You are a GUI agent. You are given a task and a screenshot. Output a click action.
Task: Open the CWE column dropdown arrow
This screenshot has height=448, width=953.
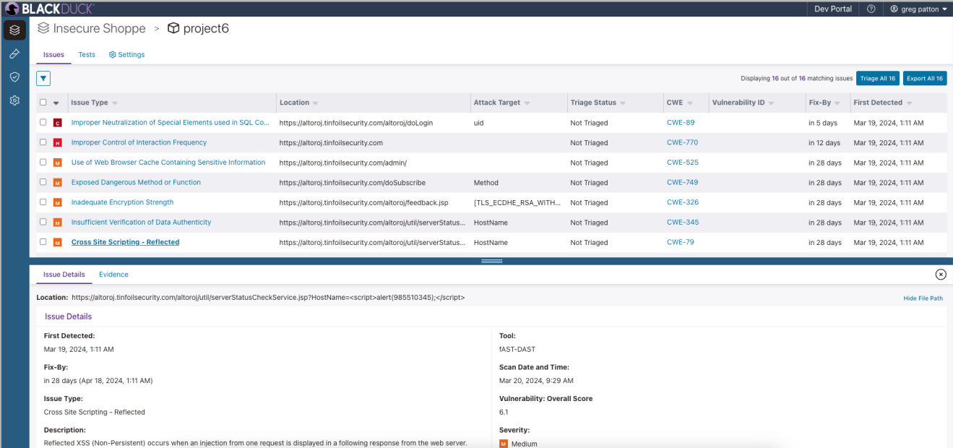(690, 103)
